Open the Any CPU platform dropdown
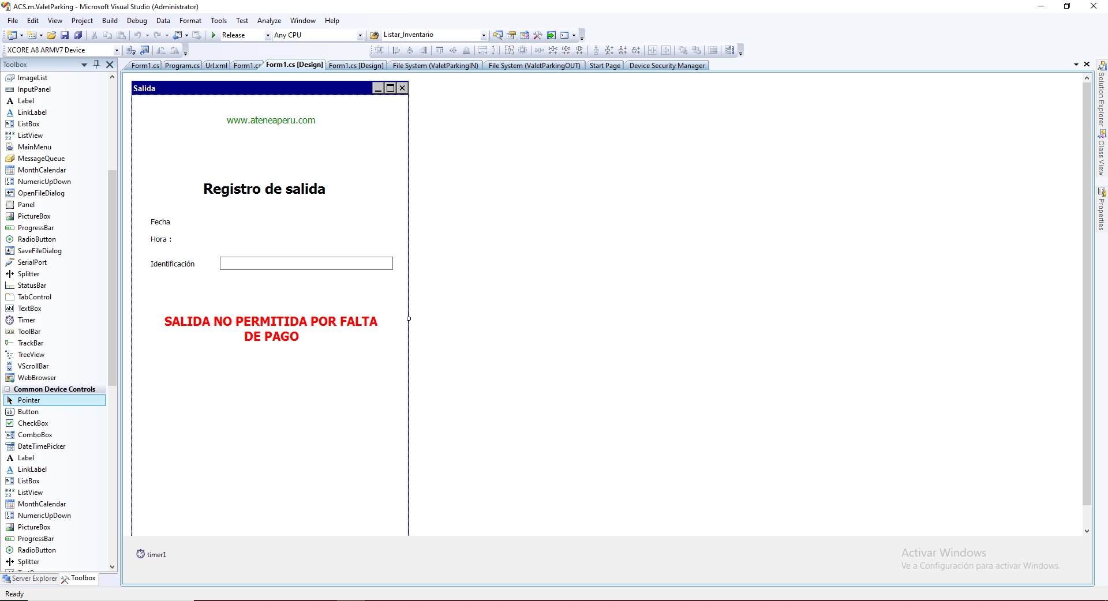This screenshot has height=601, width=1108. (x=360, y=35)
